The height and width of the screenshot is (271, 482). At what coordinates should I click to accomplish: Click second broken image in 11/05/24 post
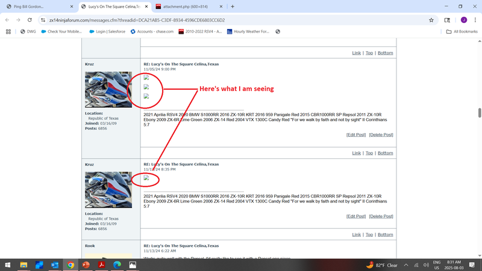point(146,87)
